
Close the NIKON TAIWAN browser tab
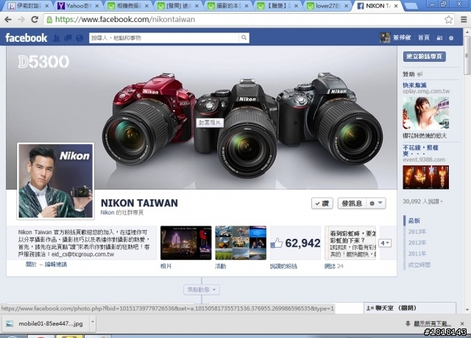[x=396, y=6]
